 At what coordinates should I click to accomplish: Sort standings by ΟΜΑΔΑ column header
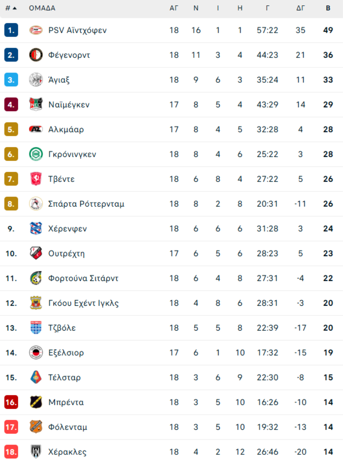[x=42, y=8]
